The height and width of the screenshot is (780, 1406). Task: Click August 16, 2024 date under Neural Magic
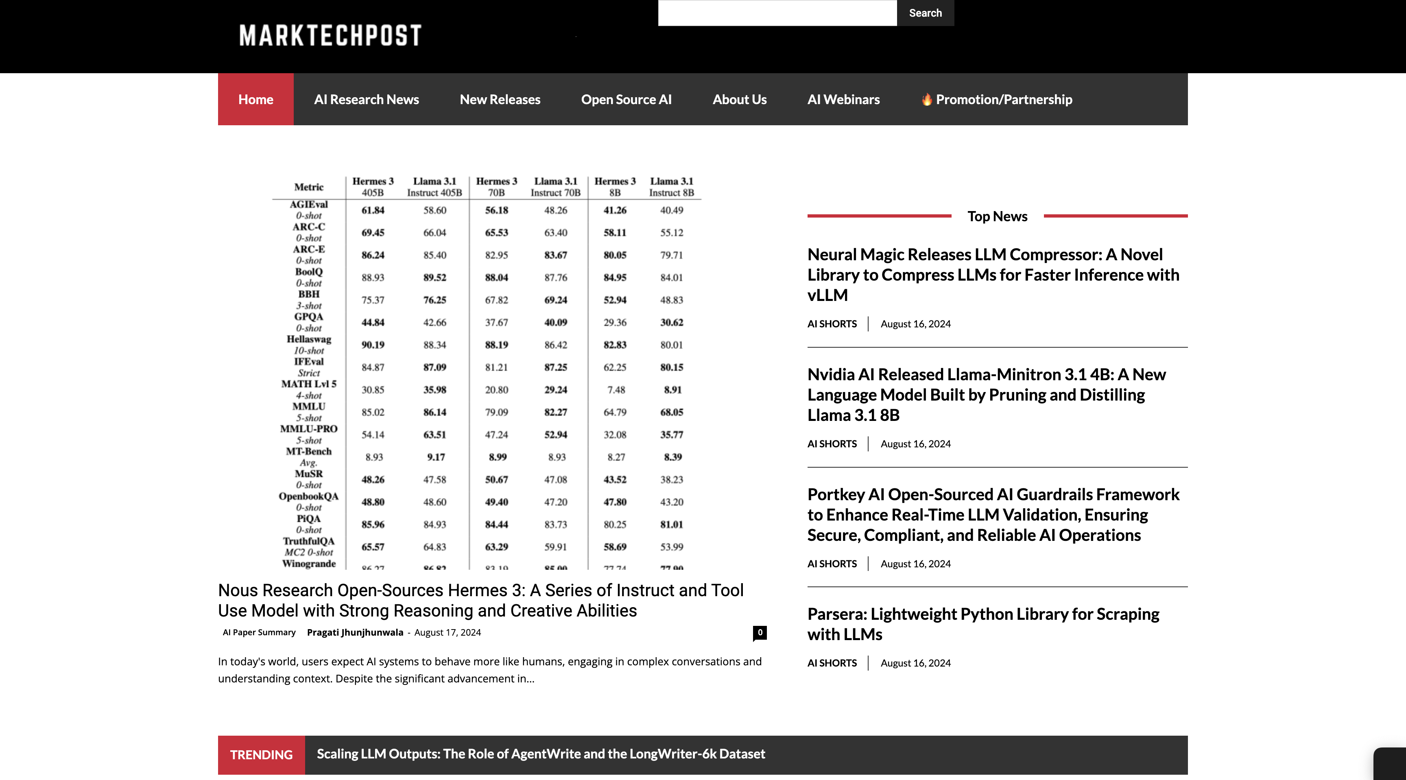pos(915,323)
